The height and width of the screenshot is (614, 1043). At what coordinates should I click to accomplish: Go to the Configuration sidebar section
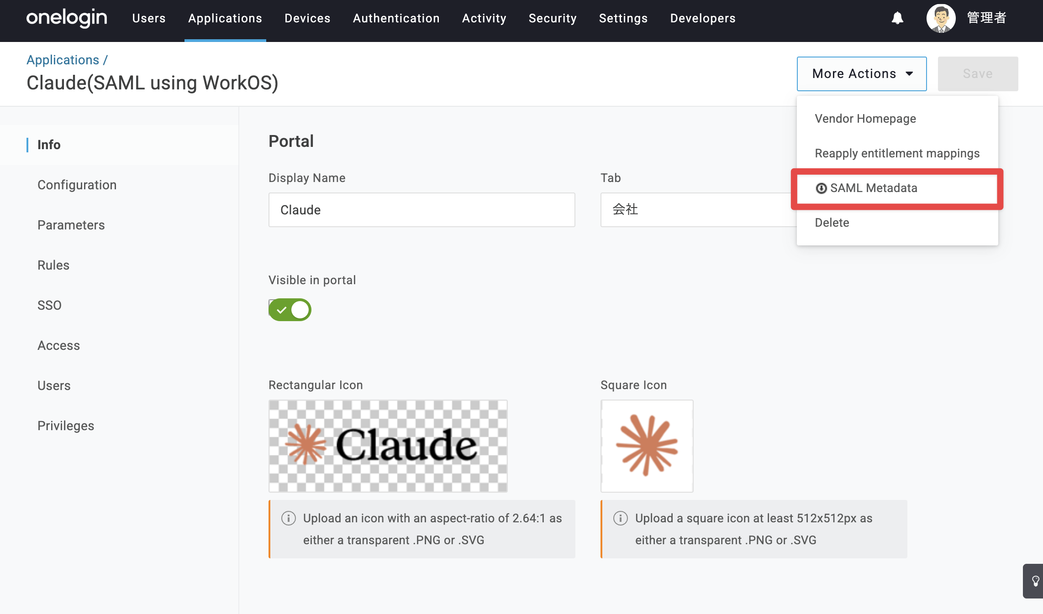77,185
